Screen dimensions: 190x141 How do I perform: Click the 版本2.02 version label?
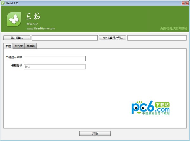click(x=32, y=24)
